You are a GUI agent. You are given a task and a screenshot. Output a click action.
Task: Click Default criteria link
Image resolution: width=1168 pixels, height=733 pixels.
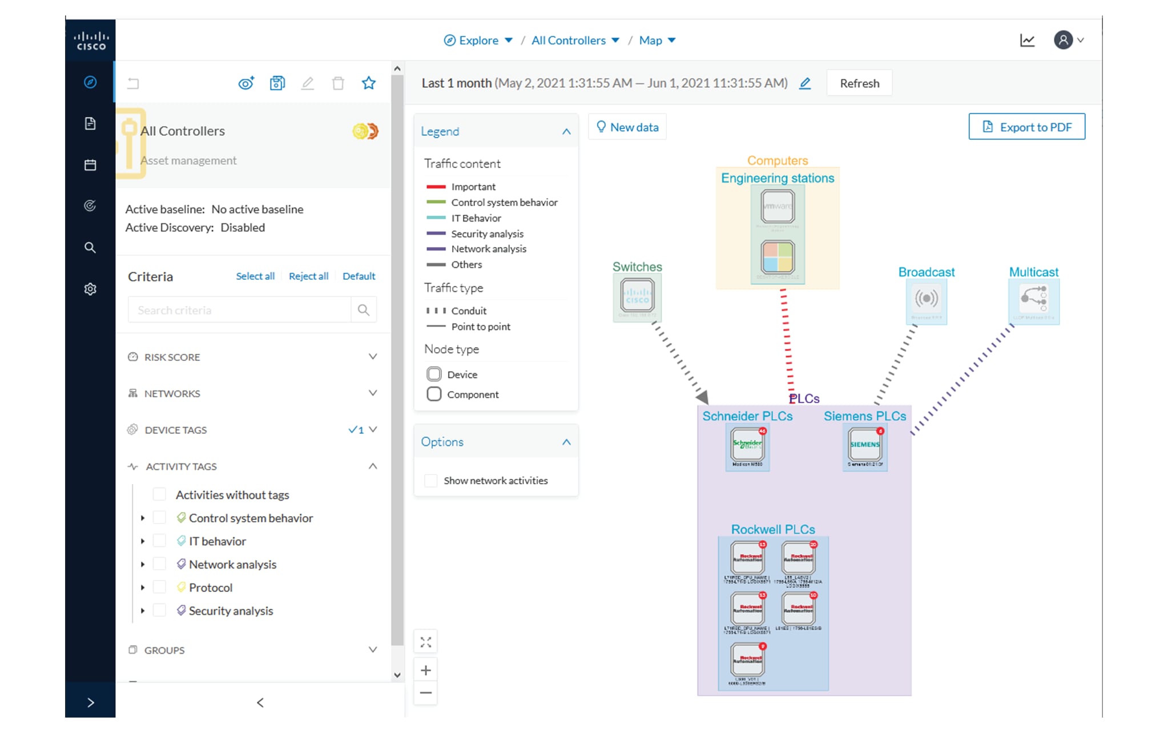pos(359,276)
